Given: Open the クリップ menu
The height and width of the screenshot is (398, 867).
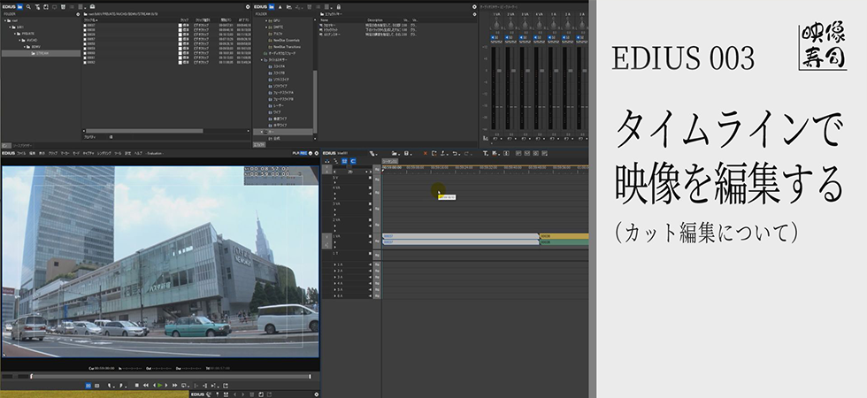Looking at the screenshot, I should (x=53, y=153).
